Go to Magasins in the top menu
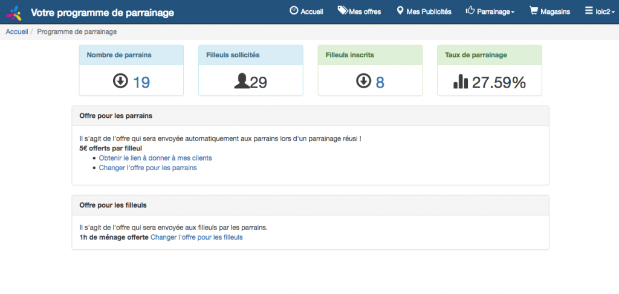The image size is (619, 294). [556, 11]
